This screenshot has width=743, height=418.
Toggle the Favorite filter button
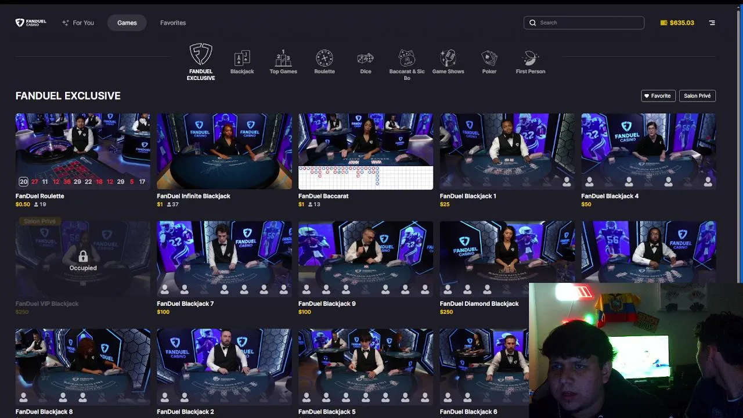click(658, 96)
